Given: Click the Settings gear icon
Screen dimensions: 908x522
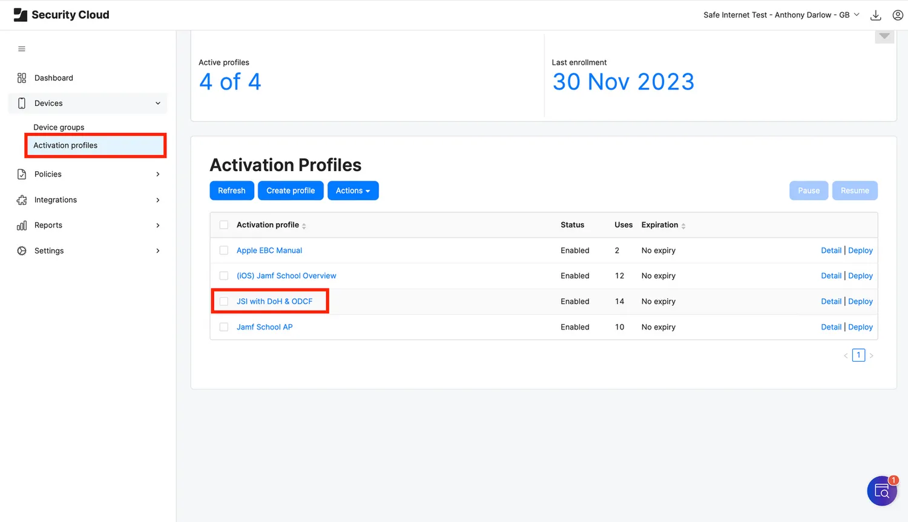Looking at the screenshot, I should (x=22, y=251).
